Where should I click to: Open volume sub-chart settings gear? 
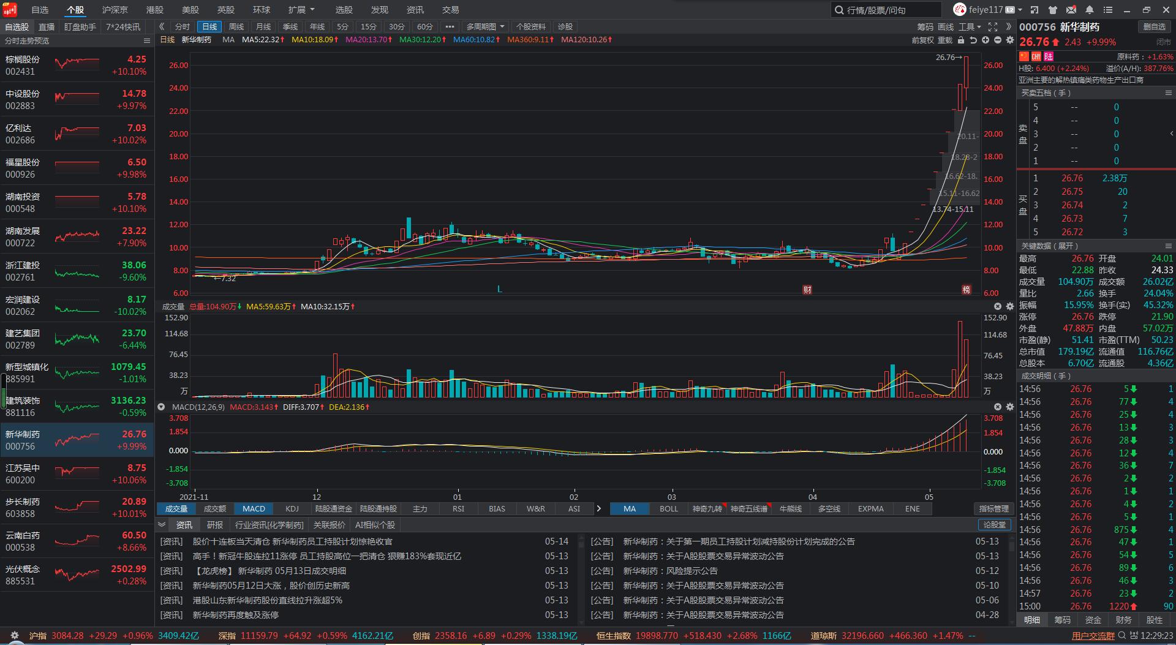click(1010, 306)
